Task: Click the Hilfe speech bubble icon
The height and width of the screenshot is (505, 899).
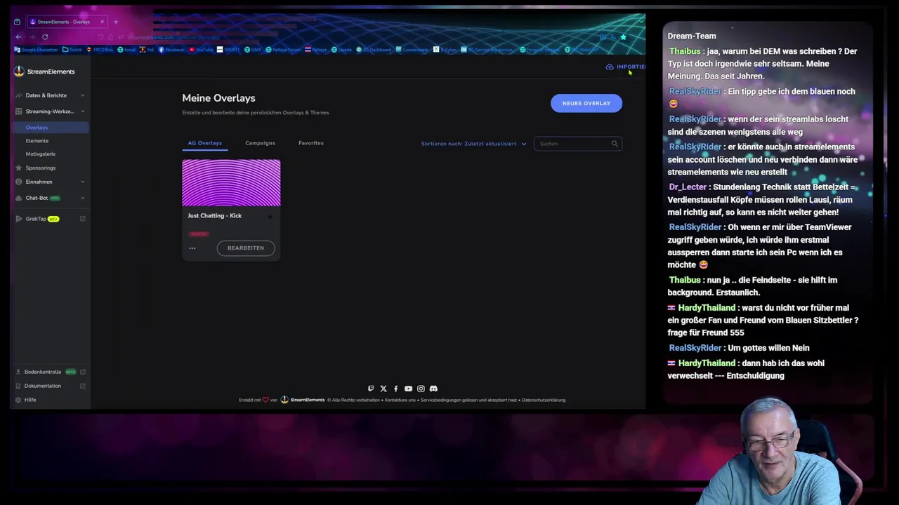Action: 19,400
